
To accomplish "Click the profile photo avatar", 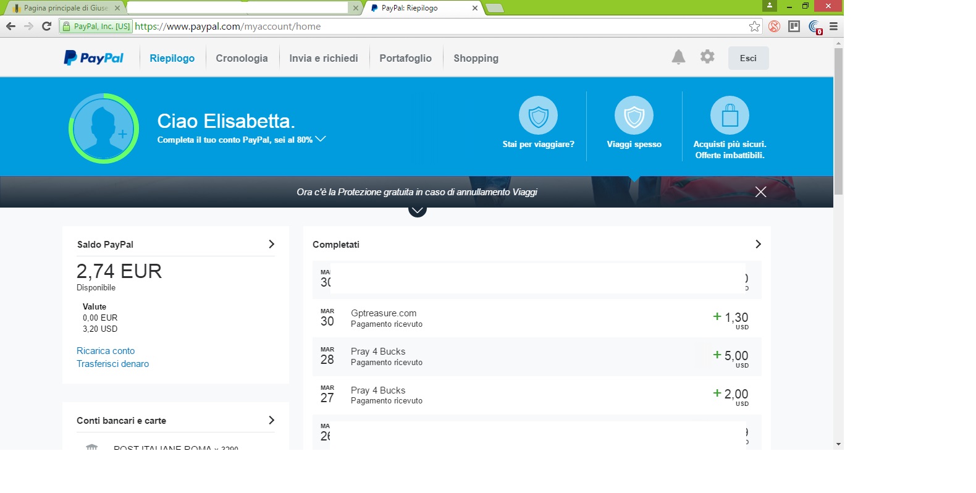I will pyautogui.click(x=103, y=129).
